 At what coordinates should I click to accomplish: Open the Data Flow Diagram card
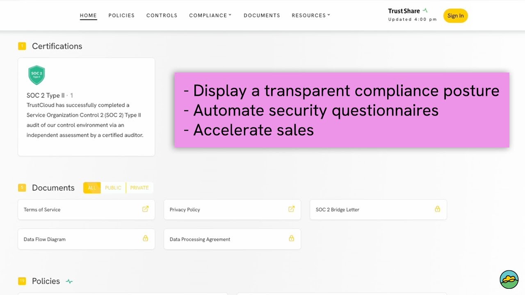click(x=86, y=239)
